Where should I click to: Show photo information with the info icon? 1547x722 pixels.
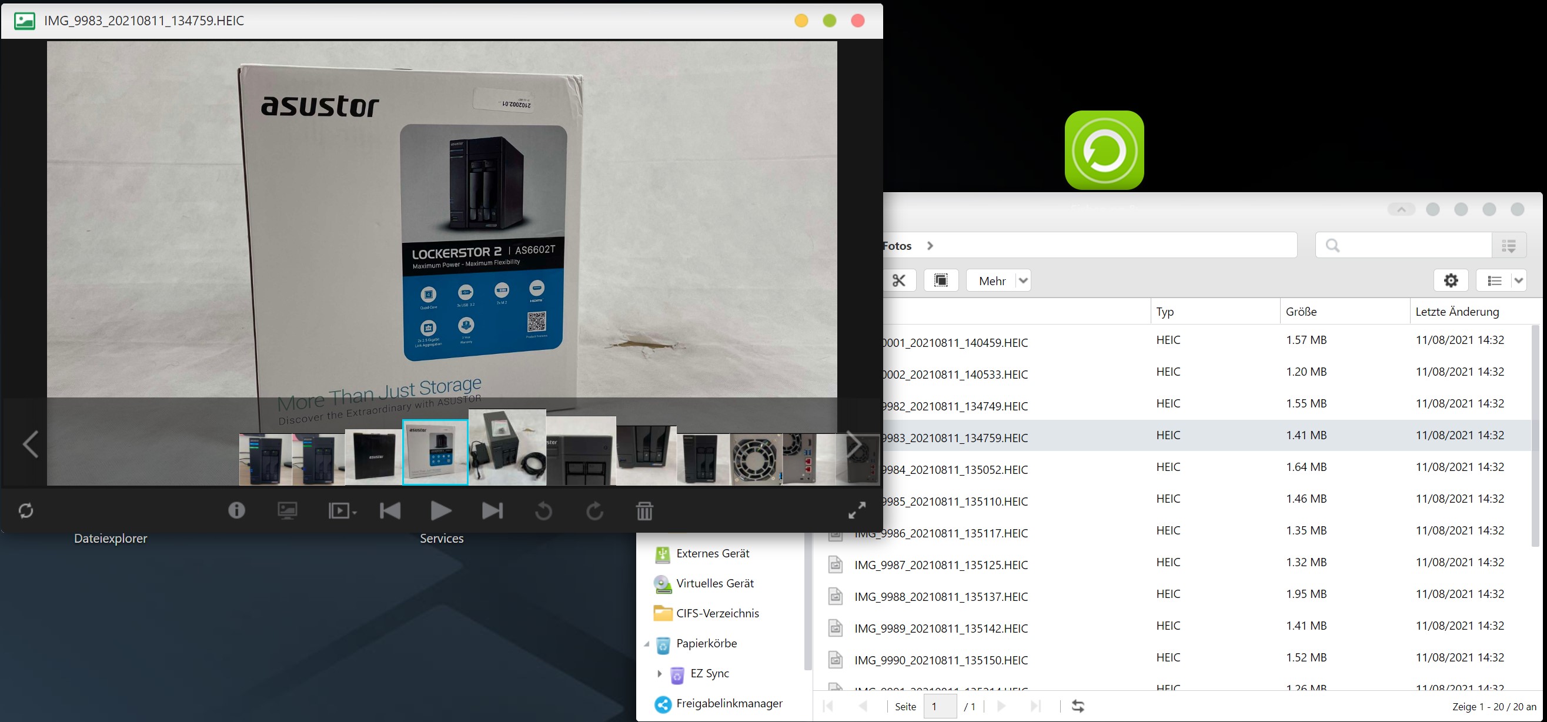pos(236,510)
